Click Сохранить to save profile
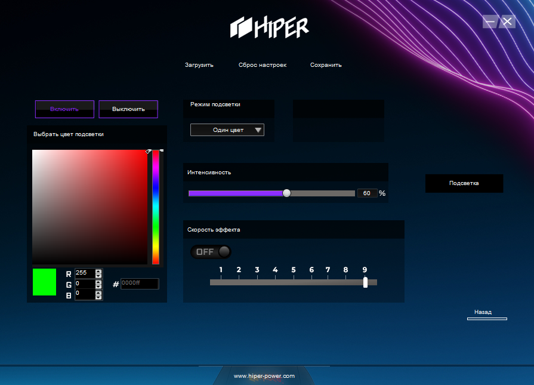Image resolution: width=534 pixels, height=385 pixels. click(326, 64)
